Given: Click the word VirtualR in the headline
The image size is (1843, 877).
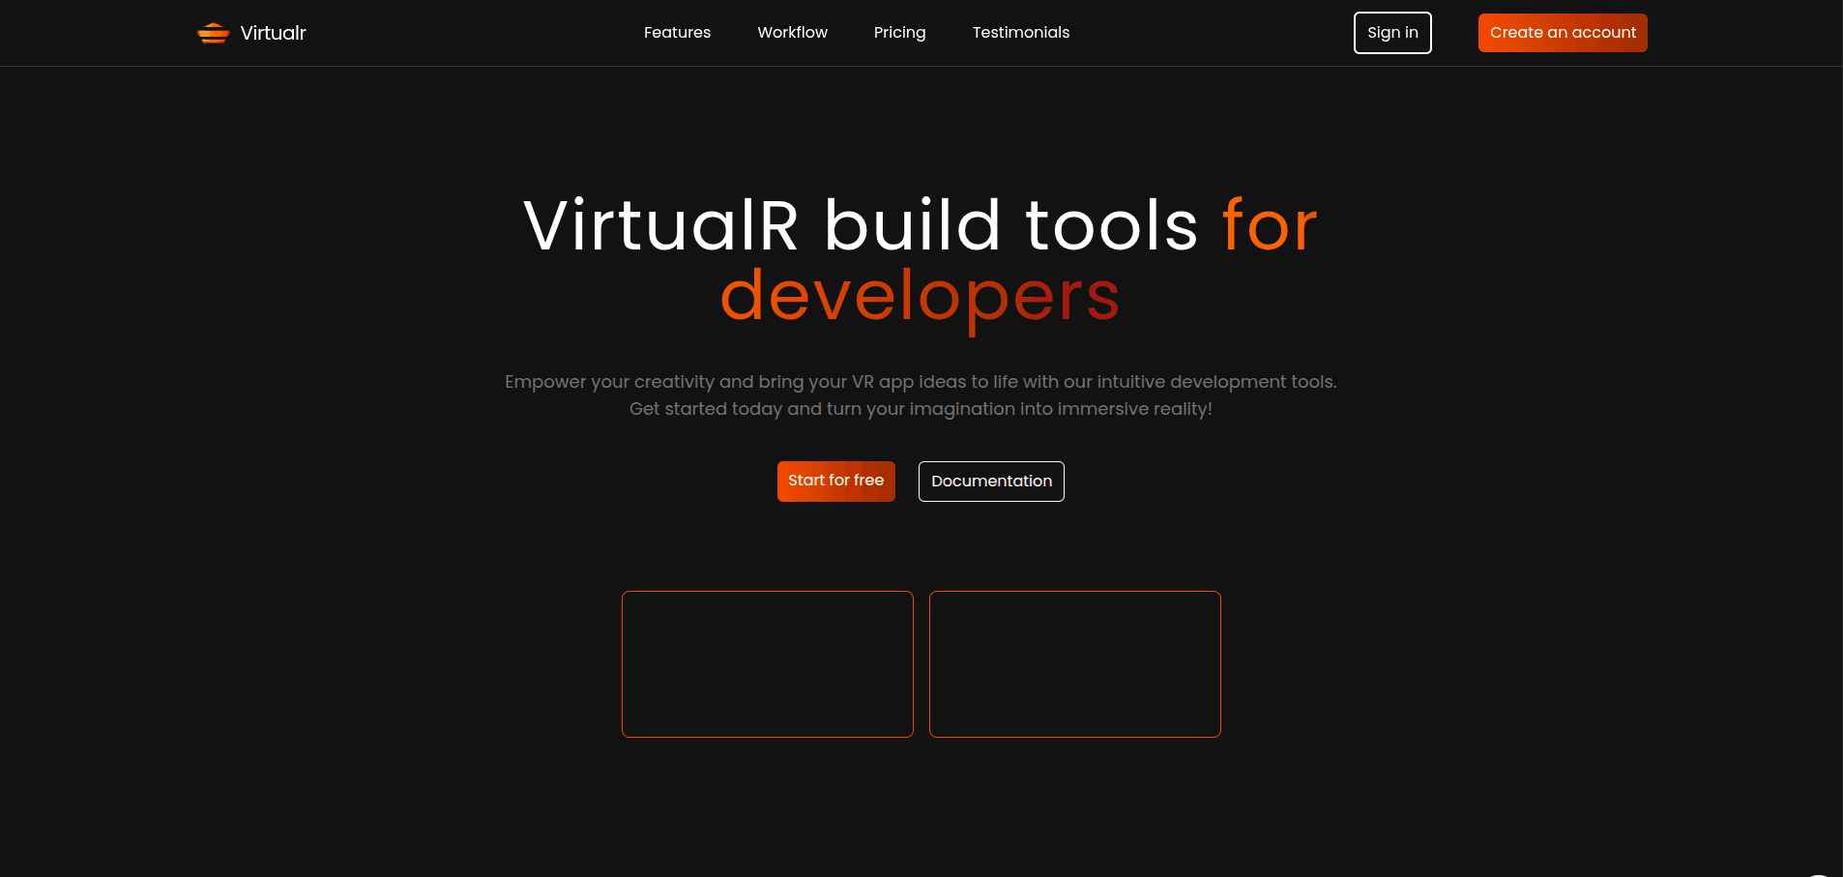Looking at the screenshot, I should point(661,226).
